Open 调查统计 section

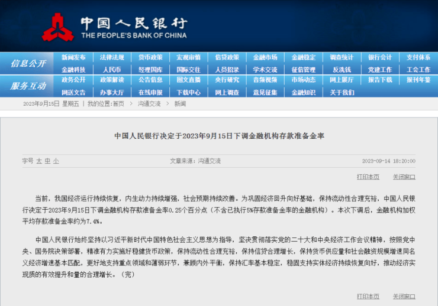tap(342, 57)
